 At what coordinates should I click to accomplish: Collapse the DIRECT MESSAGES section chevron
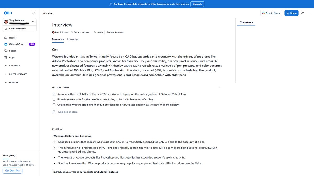click(6, 74)
